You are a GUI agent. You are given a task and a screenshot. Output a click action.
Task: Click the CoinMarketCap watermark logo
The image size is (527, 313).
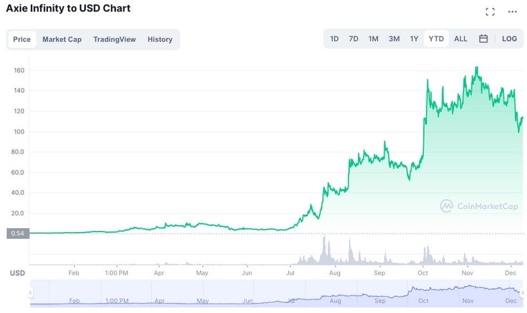pyautogui.click(x=479, y=206)
